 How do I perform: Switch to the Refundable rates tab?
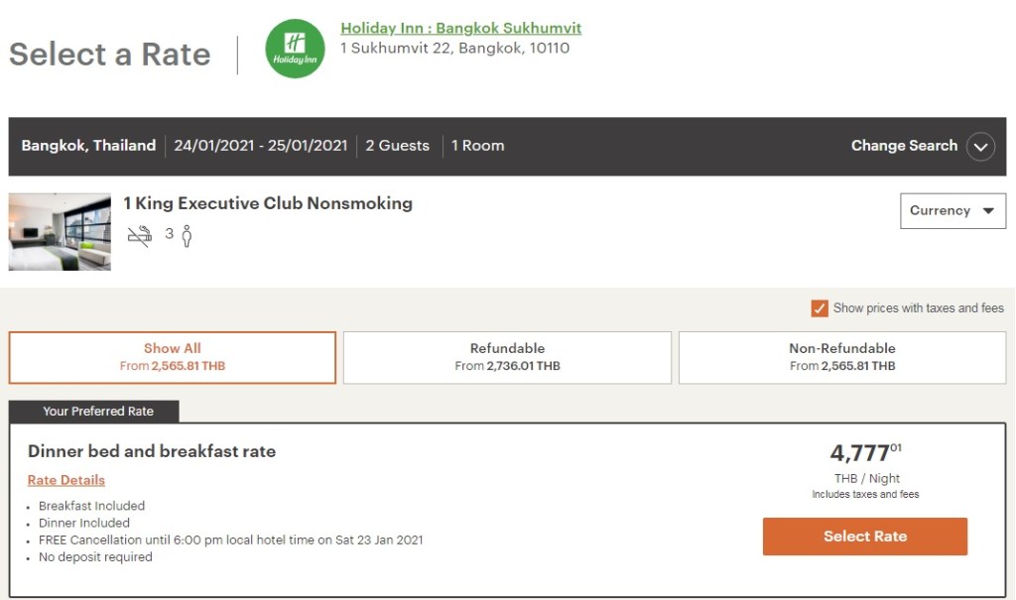[x=507, y=357]
